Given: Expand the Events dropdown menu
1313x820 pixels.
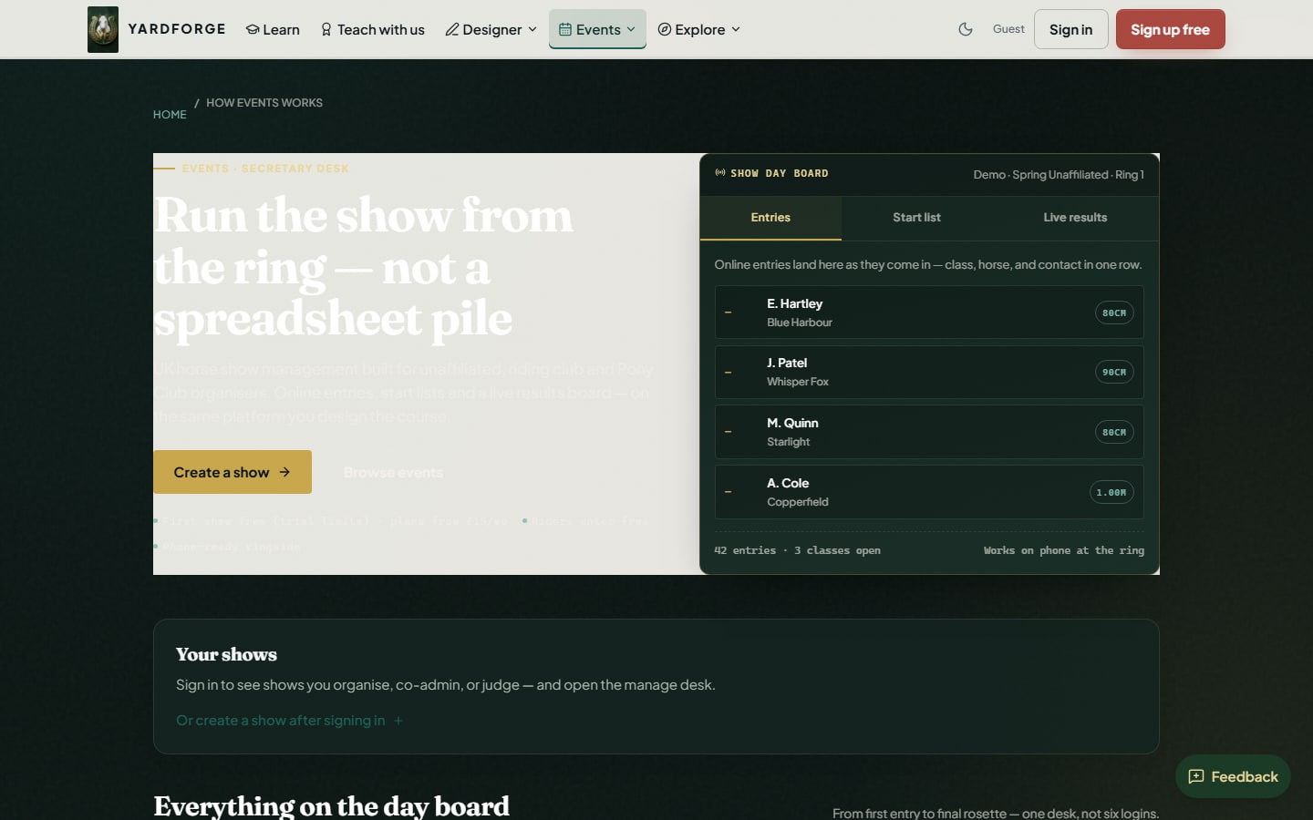Looking at the screenshot, I should 597,29.
